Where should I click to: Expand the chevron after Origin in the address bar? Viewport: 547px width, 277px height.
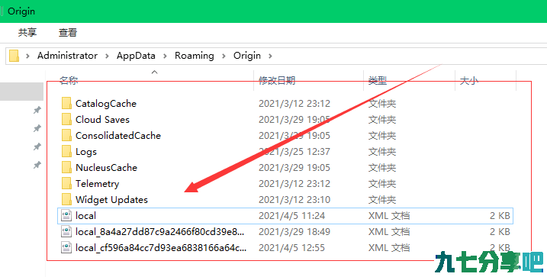coord(269,56)
